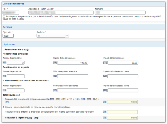
Task: Check the Autoliquidación presentada por la Administración checkbox
Action: [x=4, y=16]
